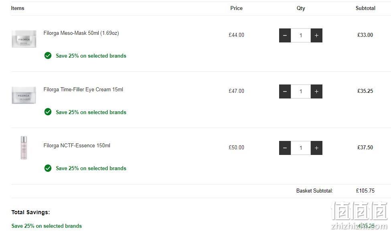This screenshot has height=233, width=391.
Task: Open the NCTF-Essence bottle product image
Action: coord(24,148)
